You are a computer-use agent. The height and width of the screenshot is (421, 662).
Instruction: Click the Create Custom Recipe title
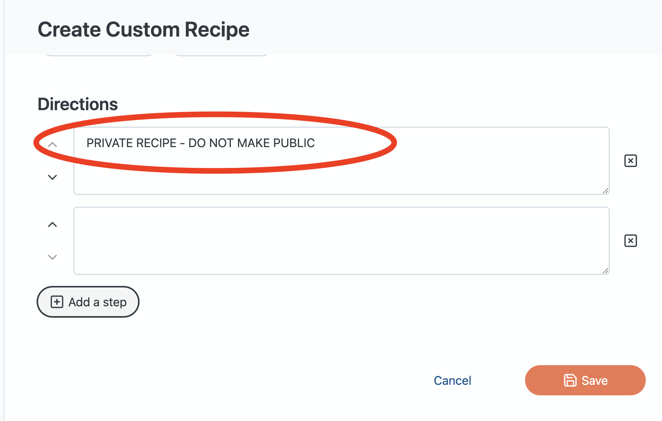[143, 29]
